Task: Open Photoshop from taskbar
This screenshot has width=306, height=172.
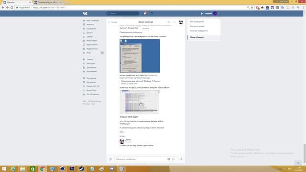Action: tap(72, 169)
